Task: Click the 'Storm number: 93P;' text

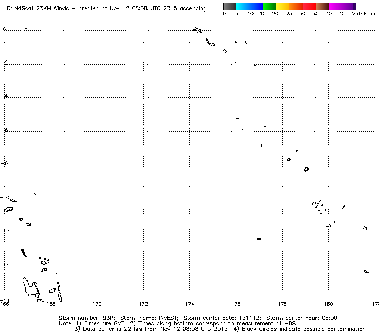Action: tap(87, 318)
